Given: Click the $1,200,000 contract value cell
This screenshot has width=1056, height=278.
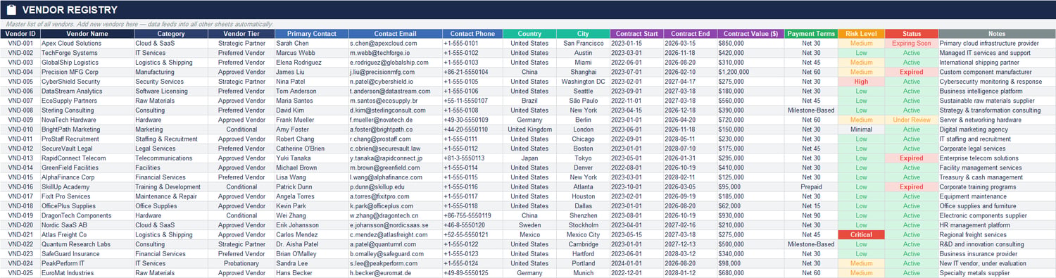Looking at the screenshot, I should point(750,72).
